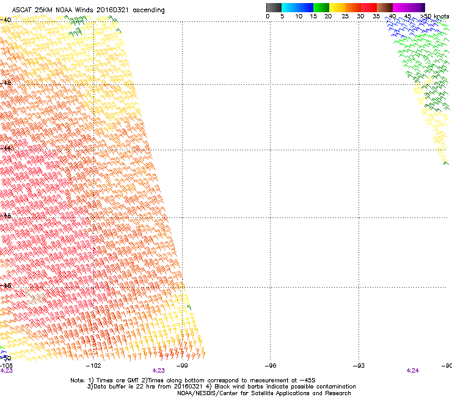452x397 pixels.
Task: Click the '25' knots legend tick label
Action: pyautogui.click(x=345, y=16)
